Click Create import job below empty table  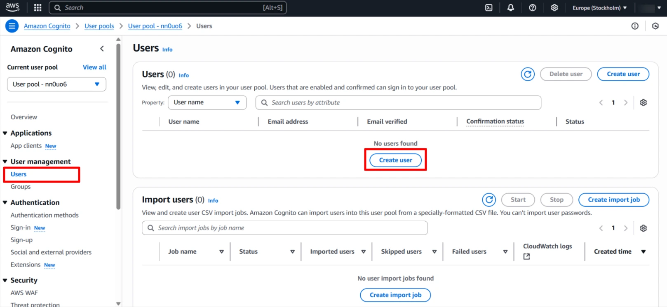pyautogui.click(x=395, y=295)
